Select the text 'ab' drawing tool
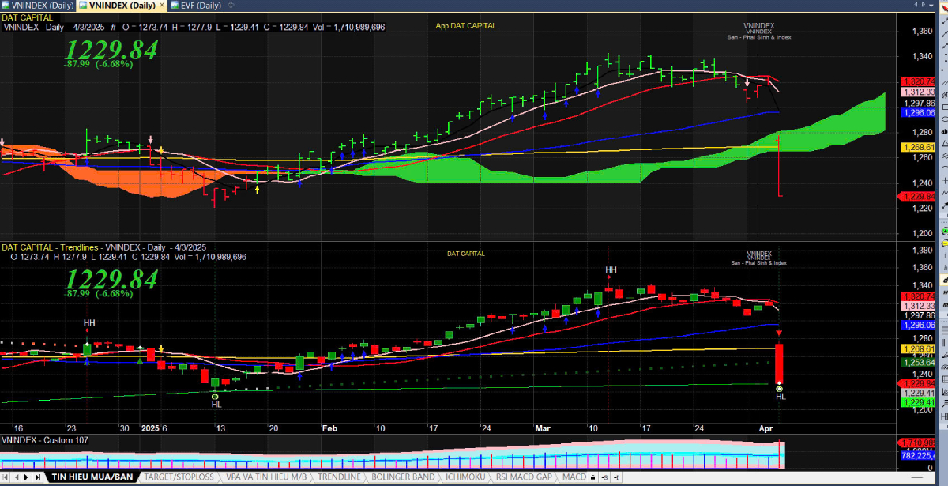The image size is (948, 486). click(x=943, y=131)
